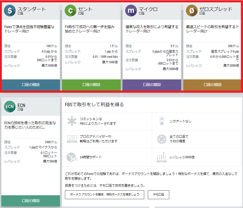
Task: Click the プロのアドバイザーや戦略 feature text
Action: 98,139
